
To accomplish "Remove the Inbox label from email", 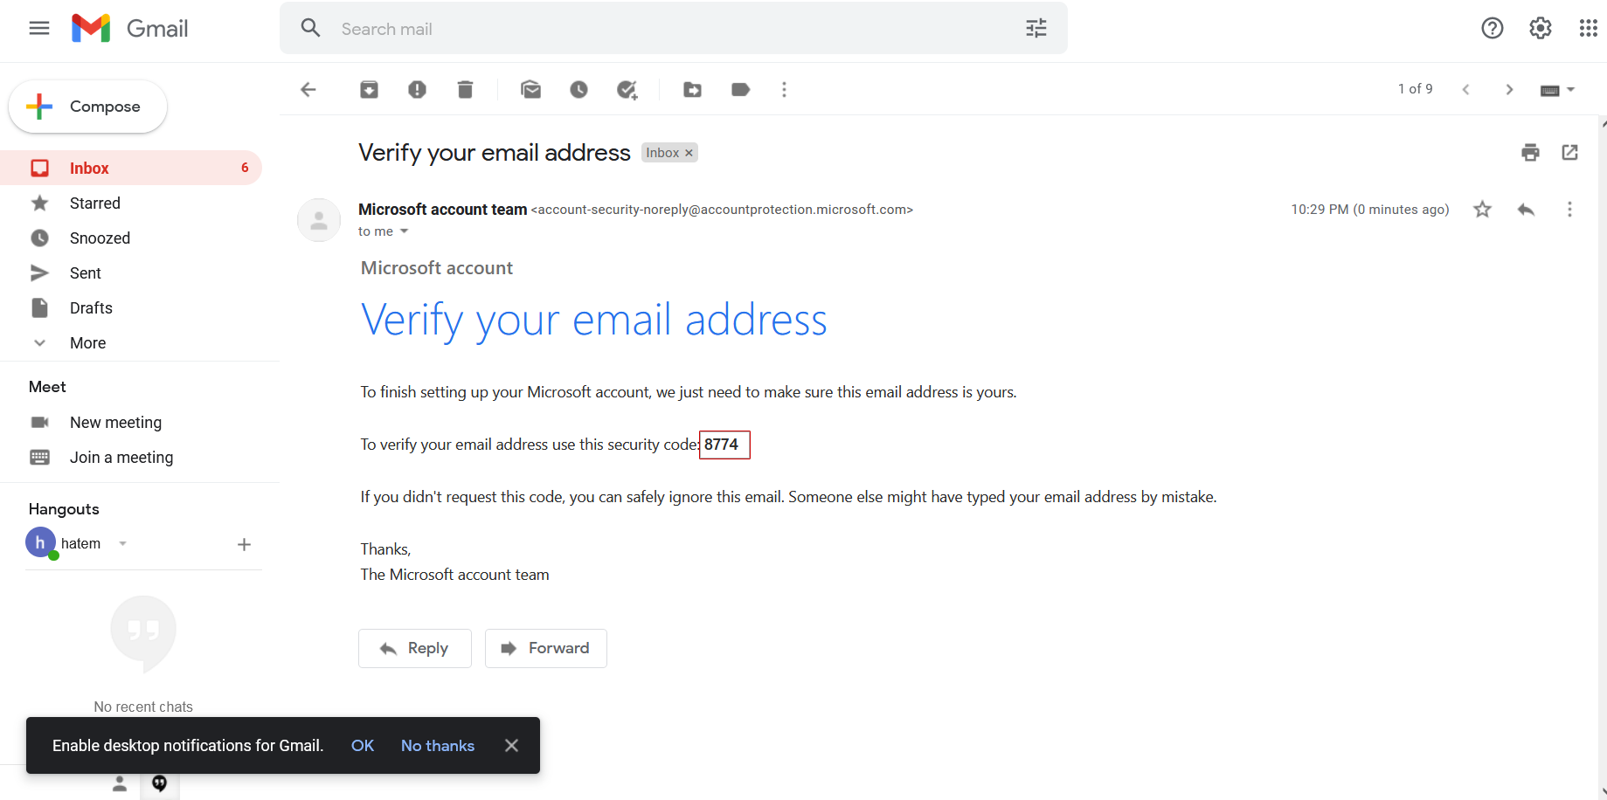I will tap(689, 153).
